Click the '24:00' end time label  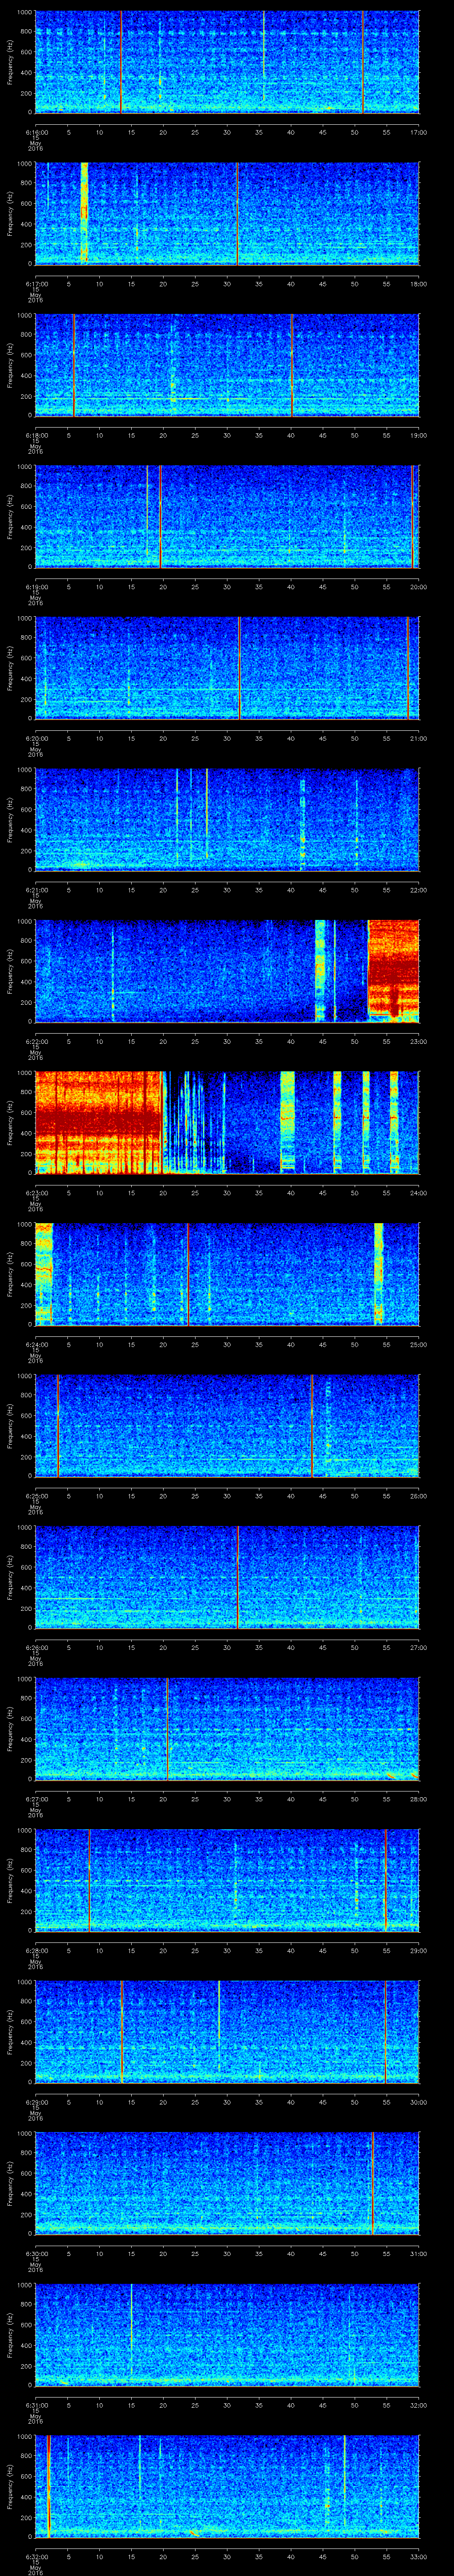(x=418, y=1193)
